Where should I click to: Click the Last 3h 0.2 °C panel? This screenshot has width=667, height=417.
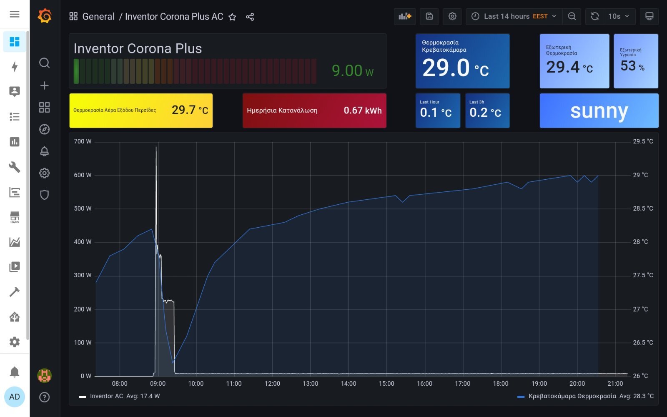pyautogui.click(x=487, y=111)
